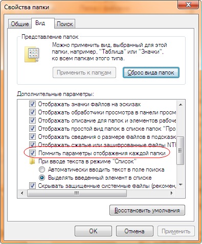The height and width of the screenshot is (244, 202).
Task: Close the Свойства папки window
Action: click(188, 5)
